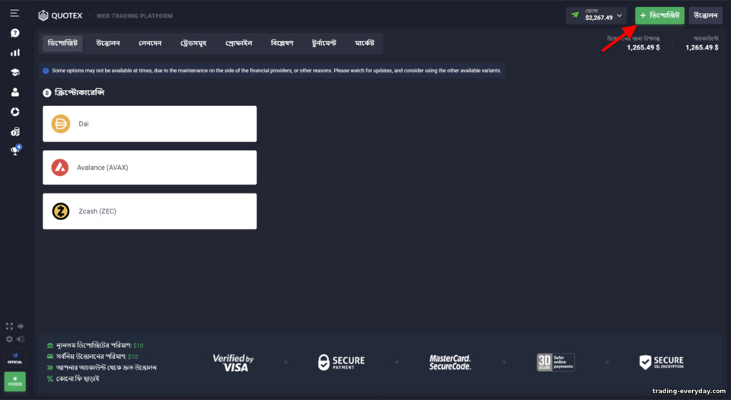Screen dimensions: 731x400
Task: Open the Official Telegram channel icon
Action: pyautogui.click(x=15, y=358)
